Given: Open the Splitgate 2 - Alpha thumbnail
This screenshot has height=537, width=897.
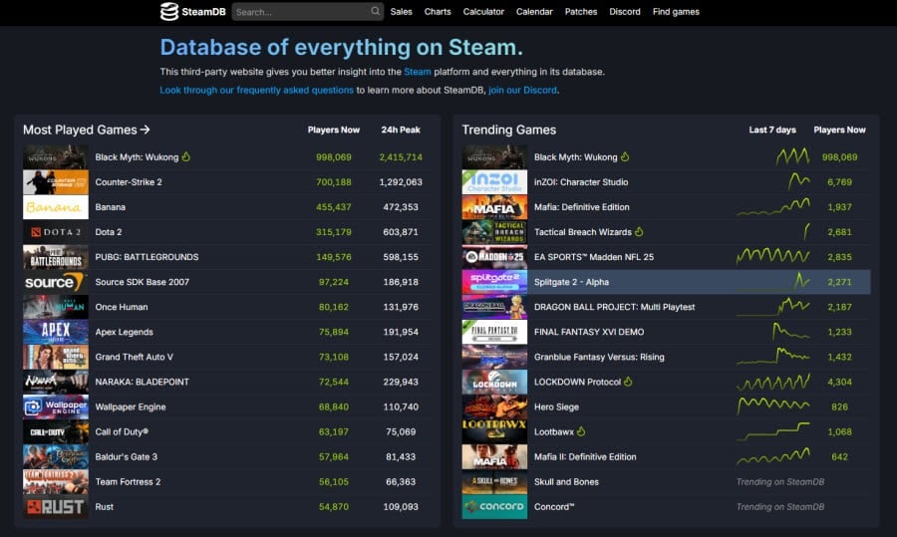Looking at the screenshot, I should (x=494, y=282).
